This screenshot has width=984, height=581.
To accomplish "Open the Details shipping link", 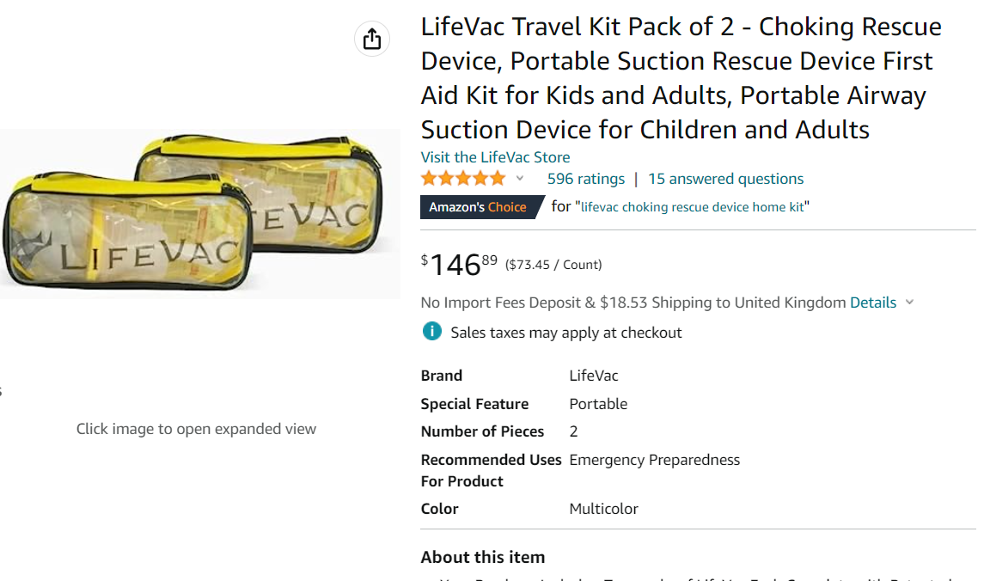I will click(x=872, y=303).
